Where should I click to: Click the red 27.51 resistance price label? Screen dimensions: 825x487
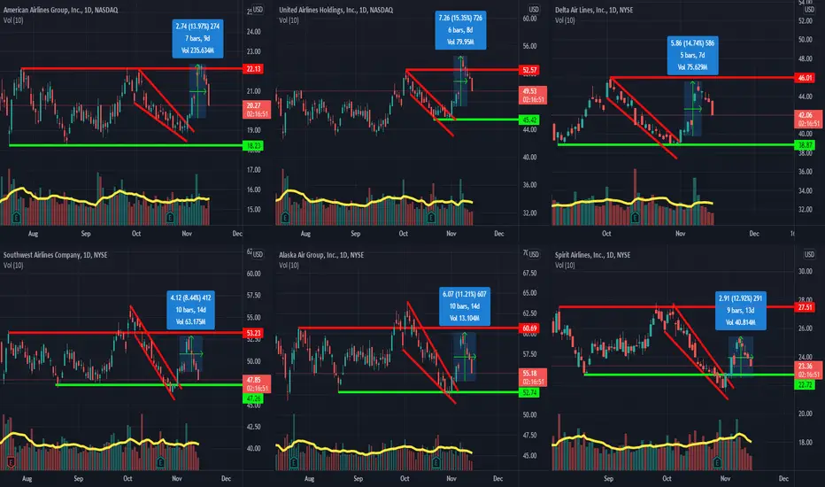[x=805, y=307]
